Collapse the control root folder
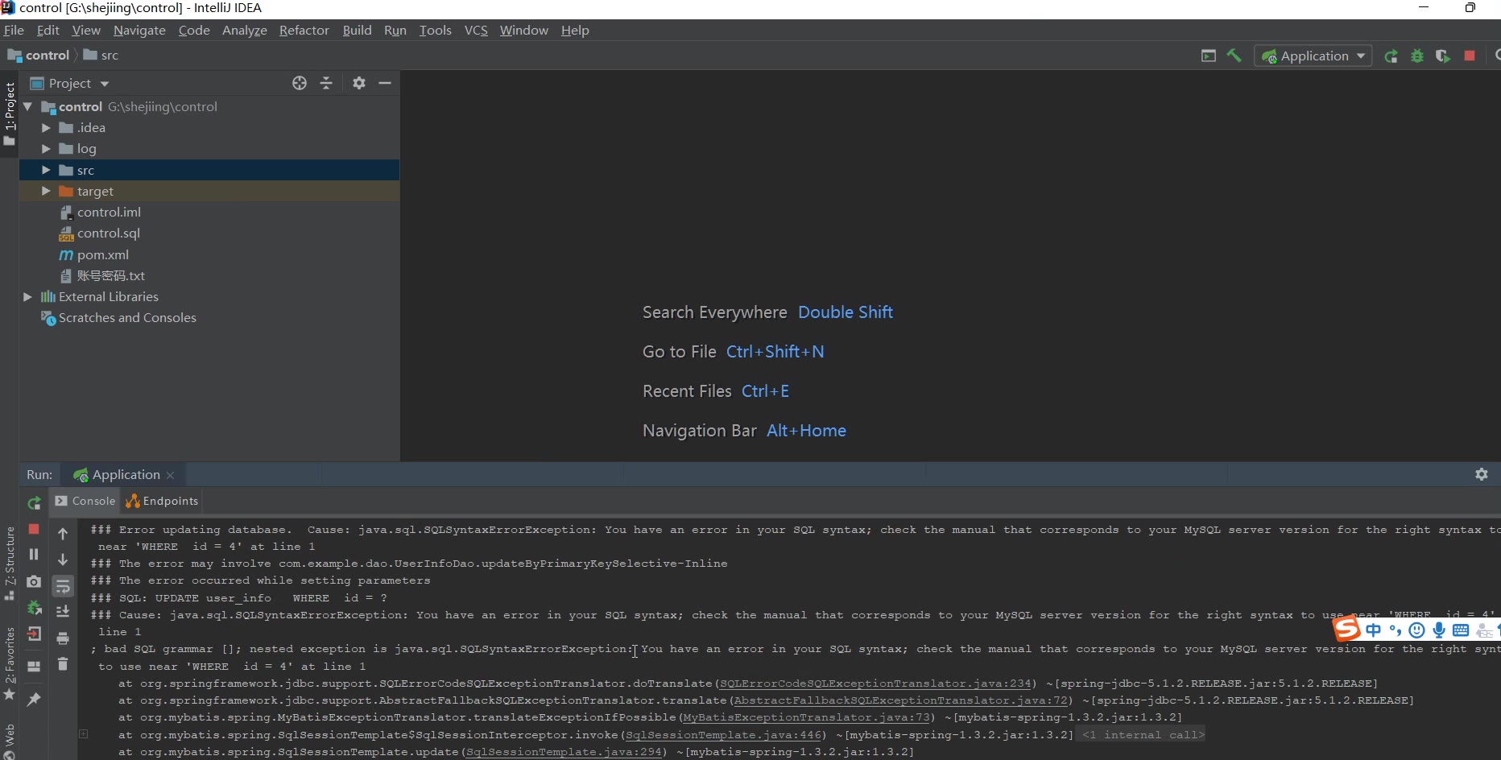The height and width of the screenshot is (760, 1501). tap(27, 106)
